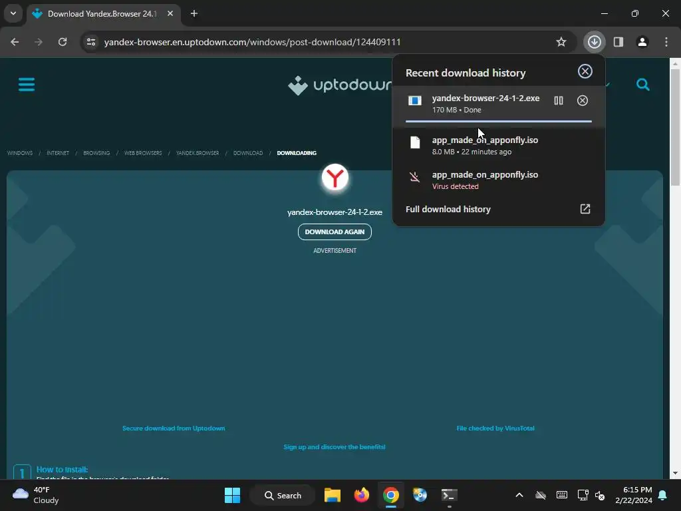Click the Chrome taskbar icon
The image size is (681, 511).
[391, 495]
